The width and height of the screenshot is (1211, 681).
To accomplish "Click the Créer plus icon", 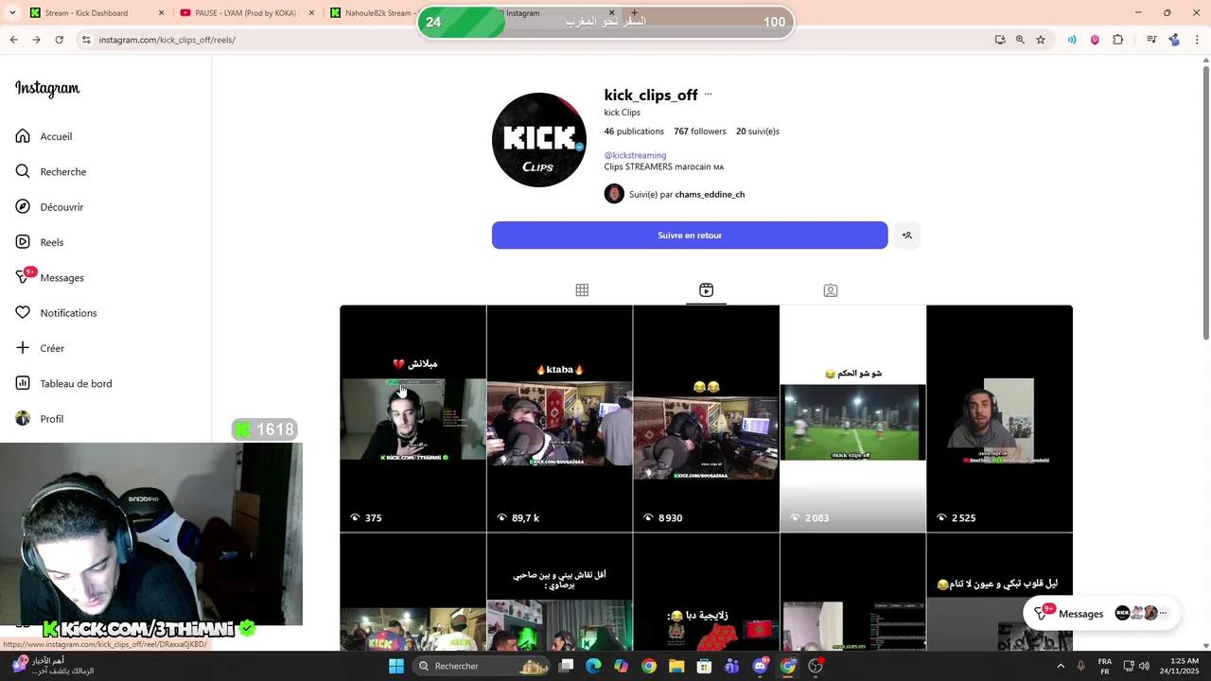I will 23,348.
